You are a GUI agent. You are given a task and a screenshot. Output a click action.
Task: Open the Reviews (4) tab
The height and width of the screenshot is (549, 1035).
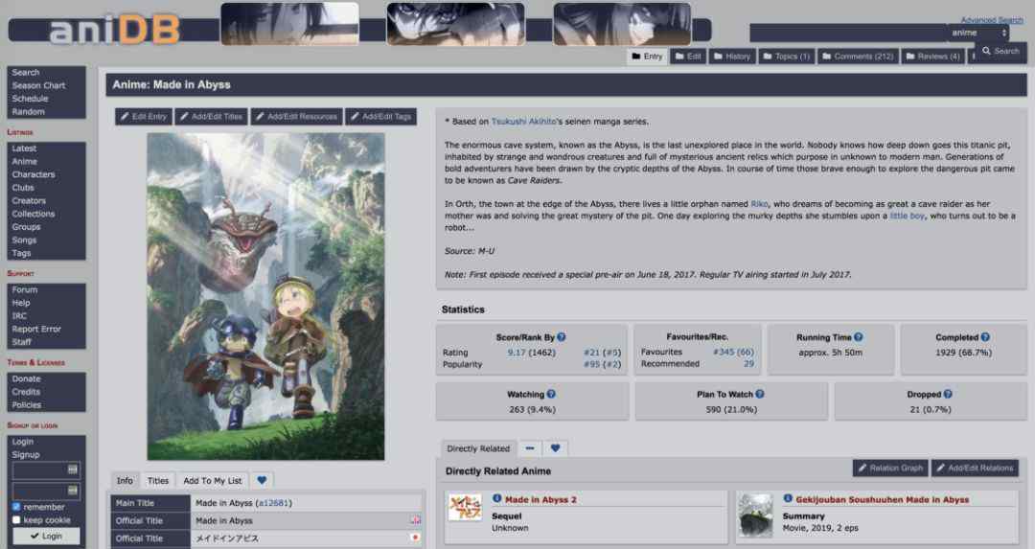point(933,57)
